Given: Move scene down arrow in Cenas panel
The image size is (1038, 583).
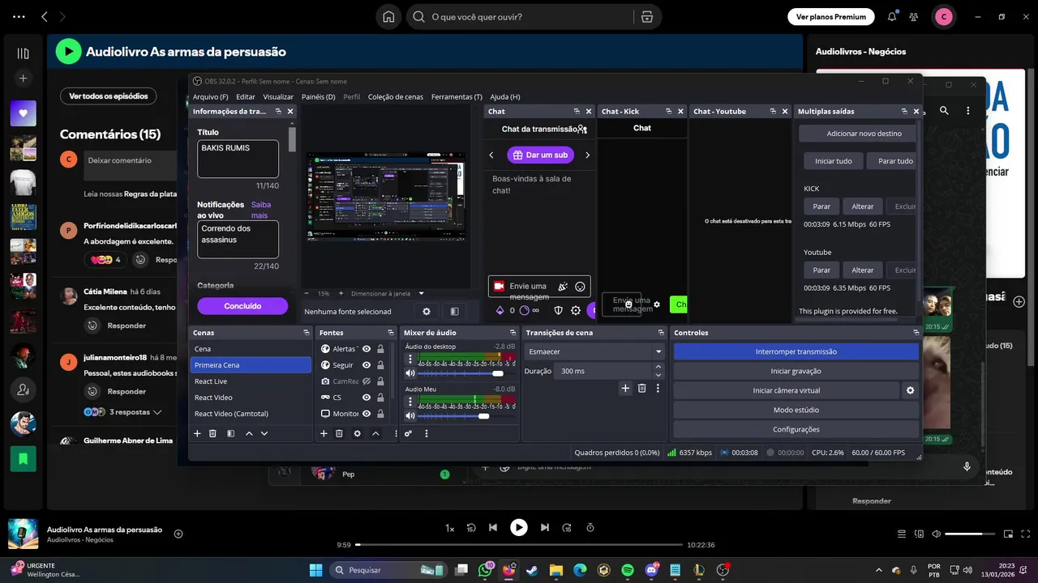Looking at the screenshot, I should (264, 434).
